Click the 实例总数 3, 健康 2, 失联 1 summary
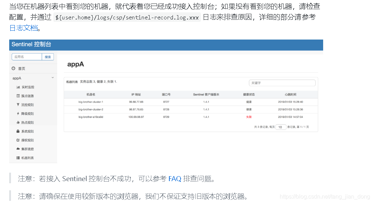Screen dimensions: 373x203 pyautogui.click(x=99, y=82)
